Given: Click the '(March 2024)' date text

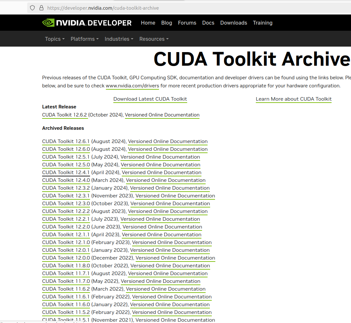Looking at the screenshot, I should (x=108, y=180).
